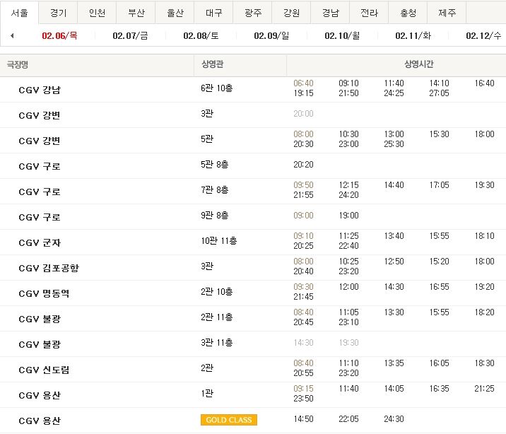Open the CGV 강남 theater link

click(40, 90)
